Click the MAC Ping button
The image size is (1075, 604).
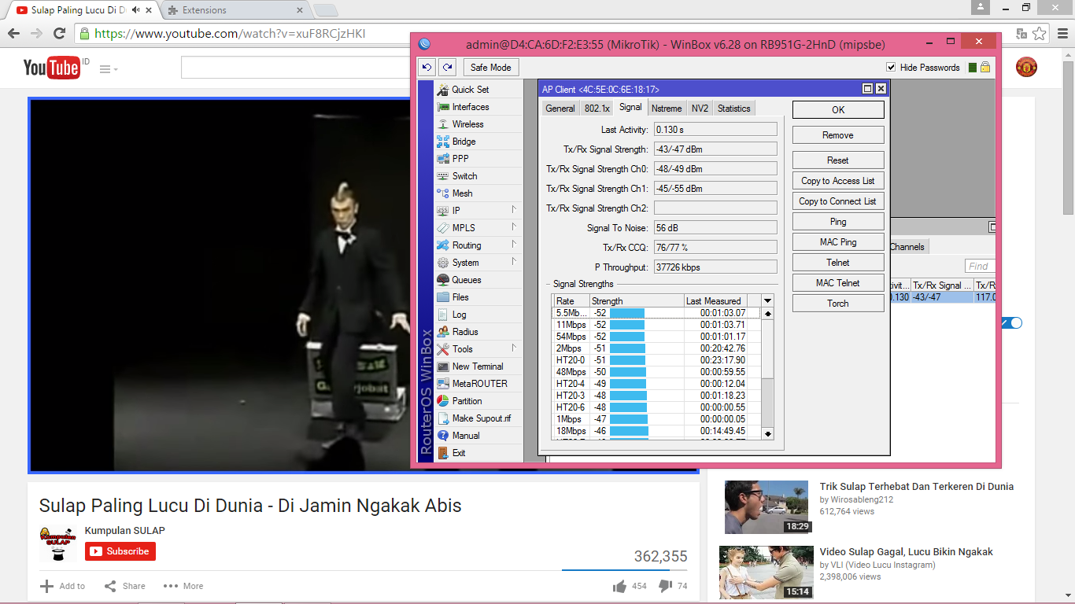(838, 242)
